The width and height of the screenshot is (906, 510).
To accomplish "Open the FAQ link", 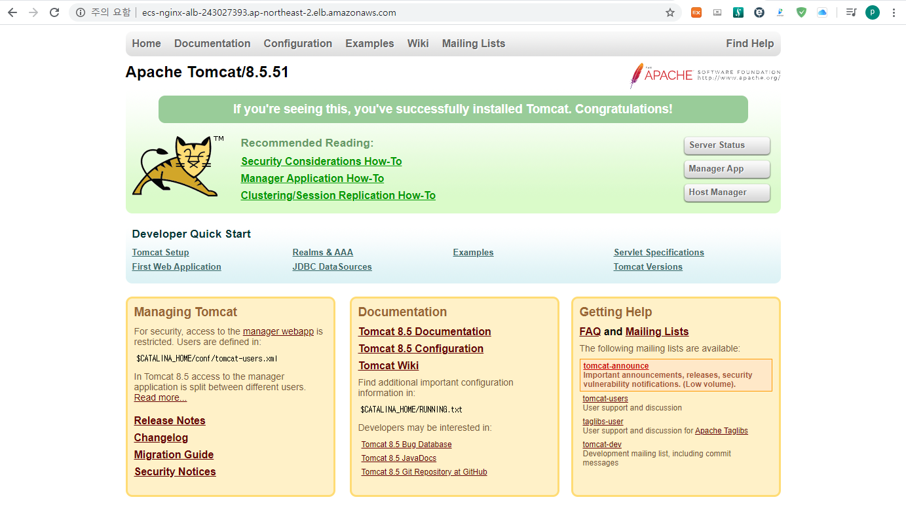I will (590, 332).
